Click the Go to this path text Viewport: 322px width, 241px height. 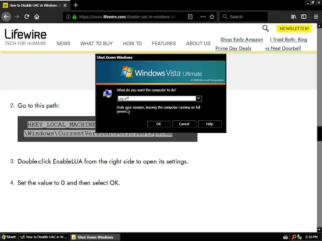(x=39, y=105)
